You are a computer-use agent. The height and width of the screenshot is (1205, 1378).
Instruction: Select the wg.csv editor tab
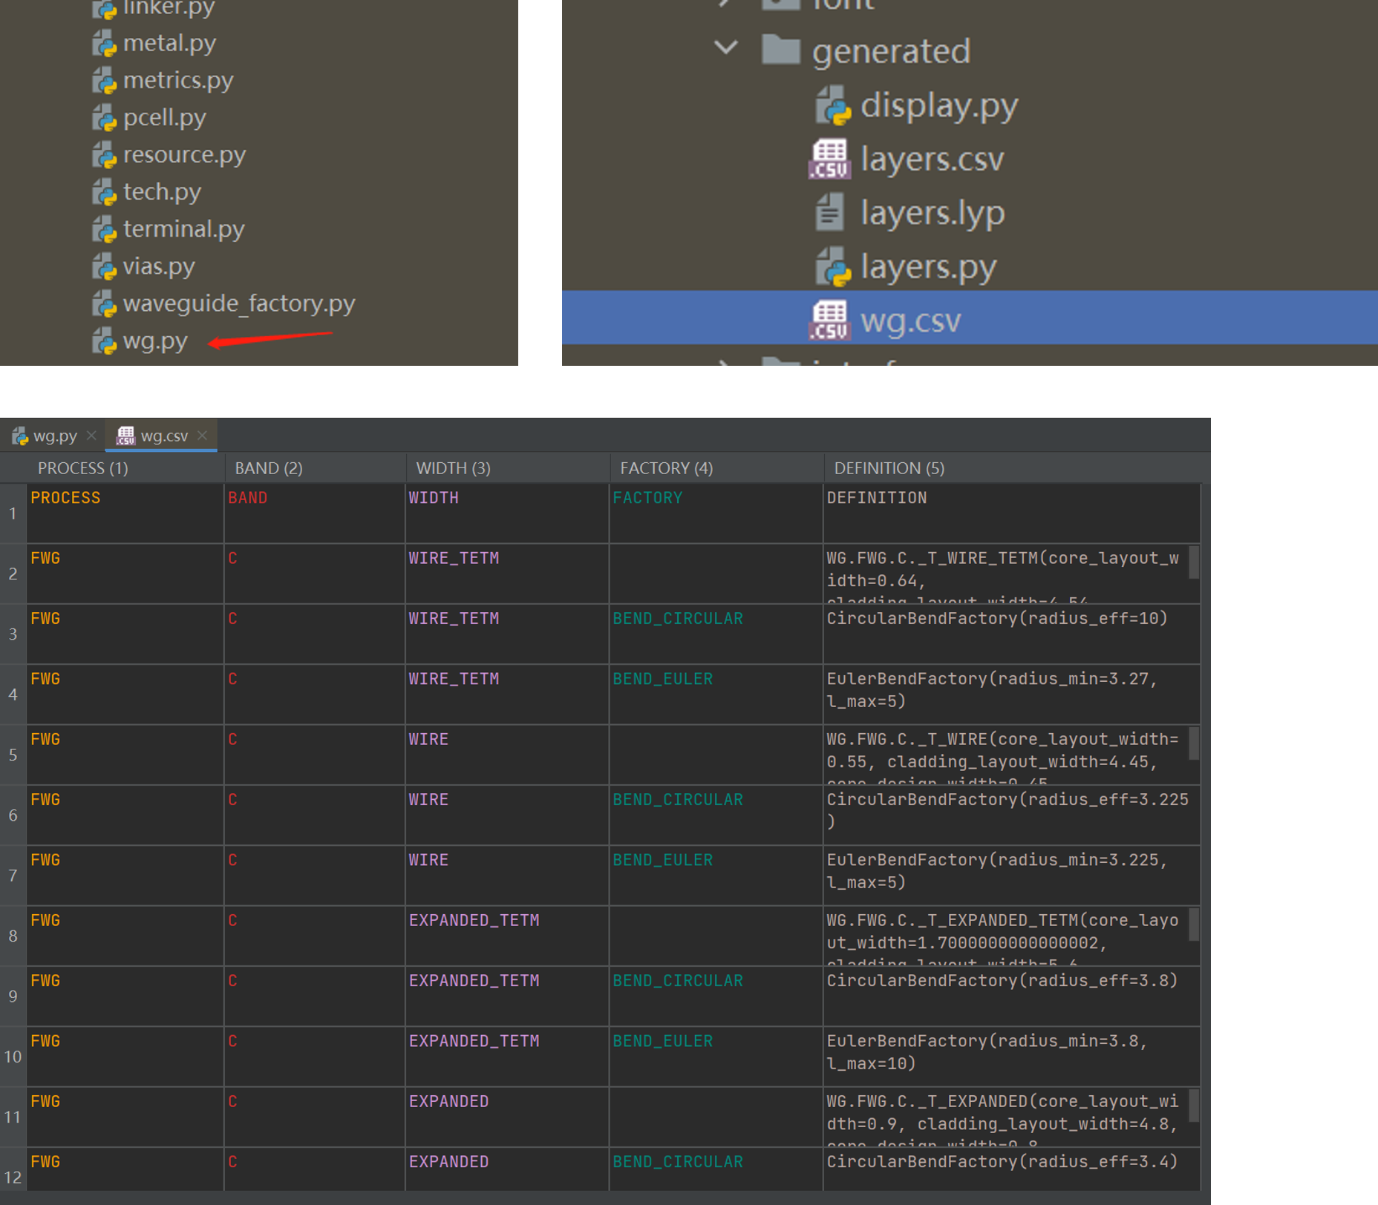tap(154, 436)
